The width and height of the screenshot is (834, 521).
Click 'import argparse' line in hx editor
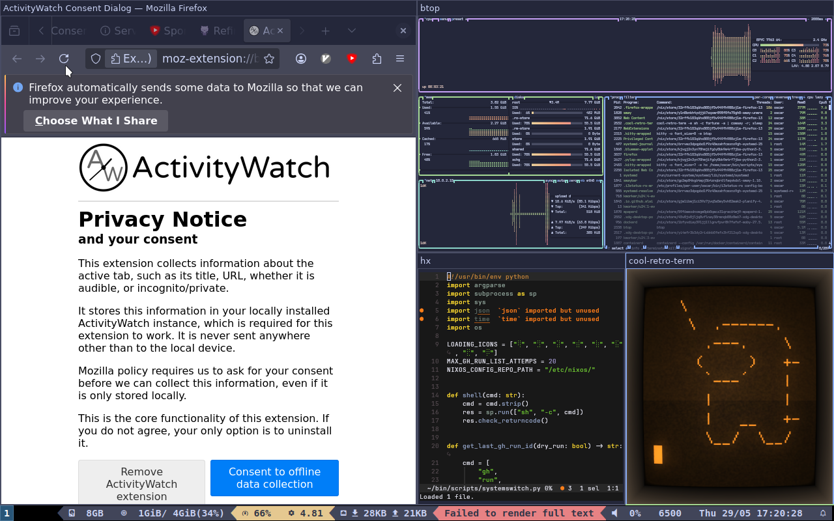(x=476, y=285)
